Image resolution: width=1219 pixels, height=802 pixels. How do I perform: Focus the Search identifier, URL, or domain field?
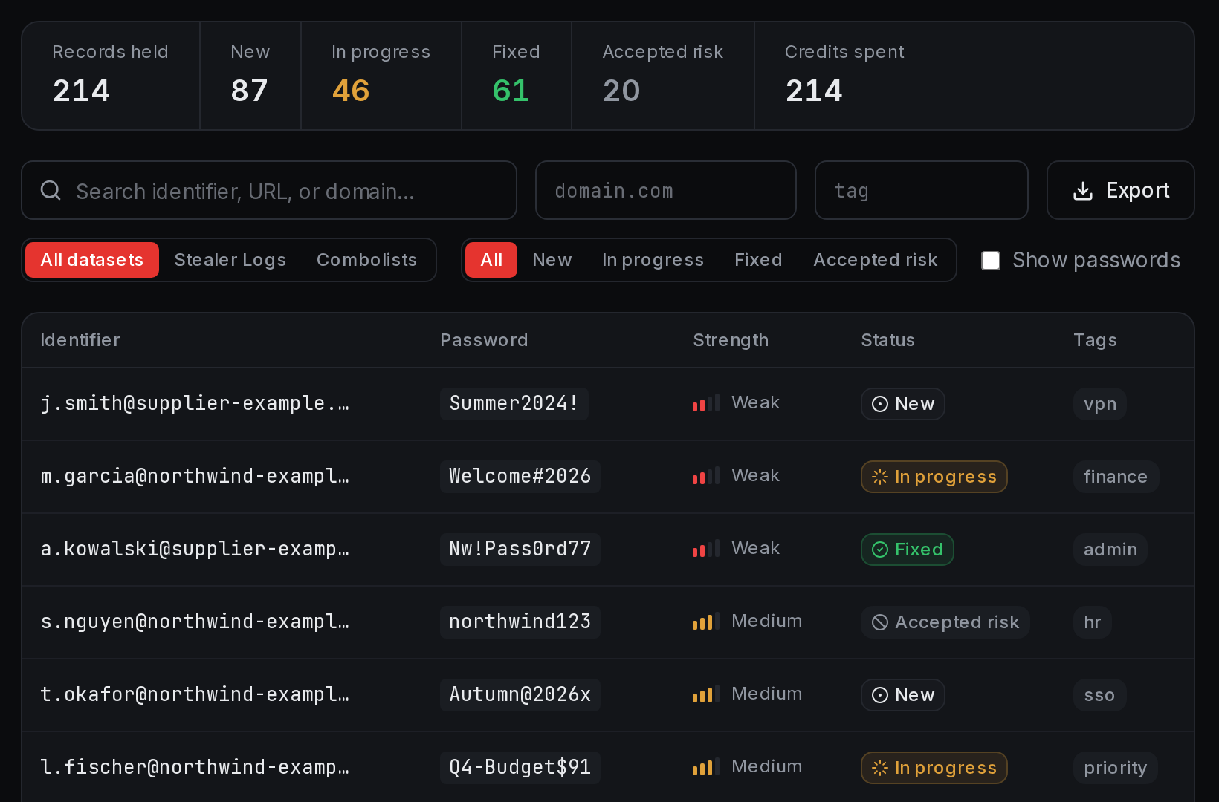(269, 190)
